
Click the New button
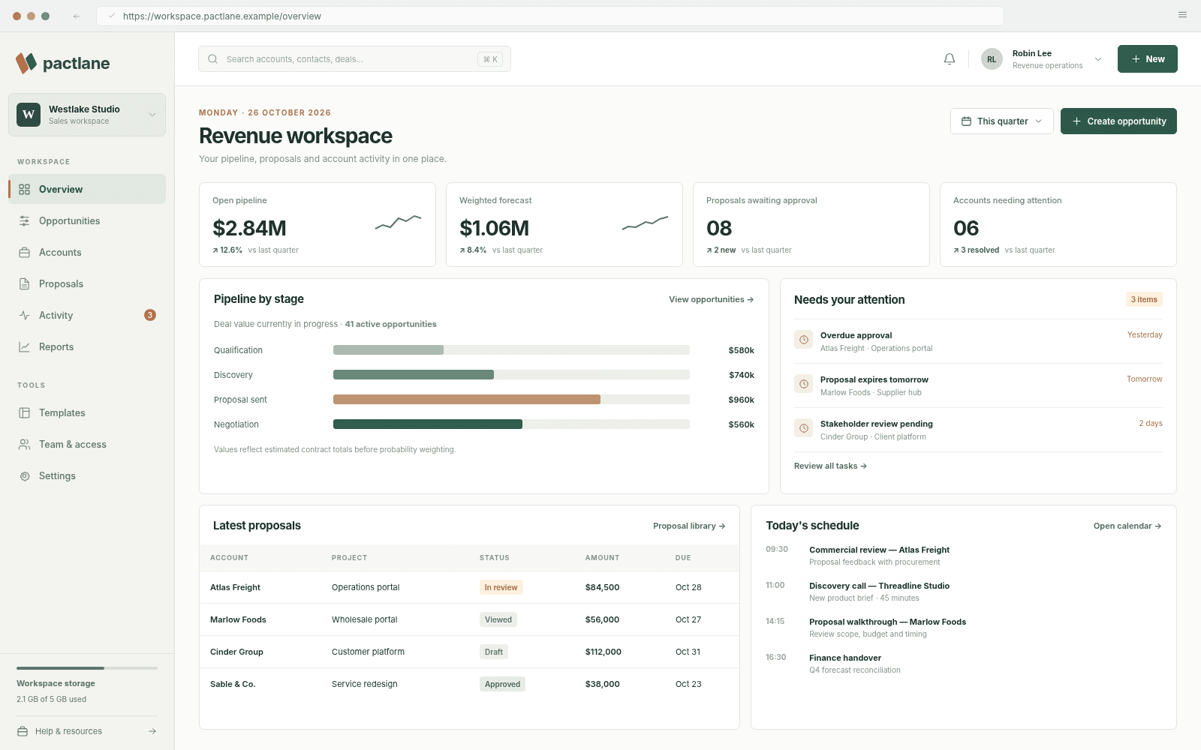[1147, 59]
